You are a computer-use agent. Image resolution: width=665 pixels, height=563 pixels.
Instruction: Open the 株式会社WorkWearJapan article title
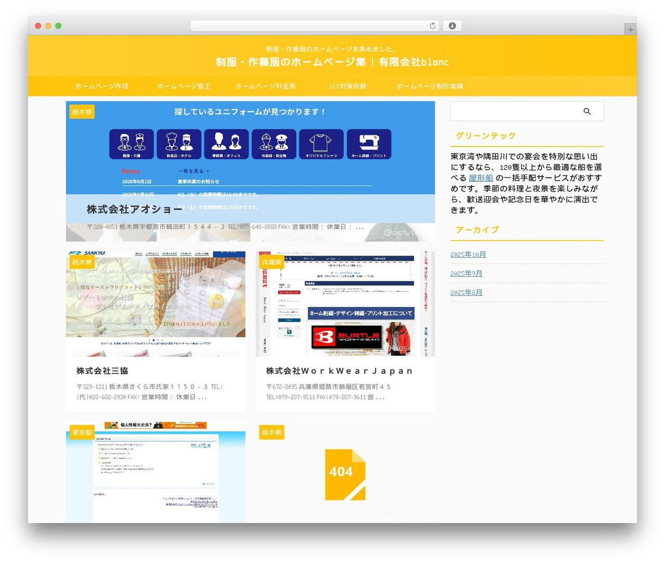[x=339, y=371]
